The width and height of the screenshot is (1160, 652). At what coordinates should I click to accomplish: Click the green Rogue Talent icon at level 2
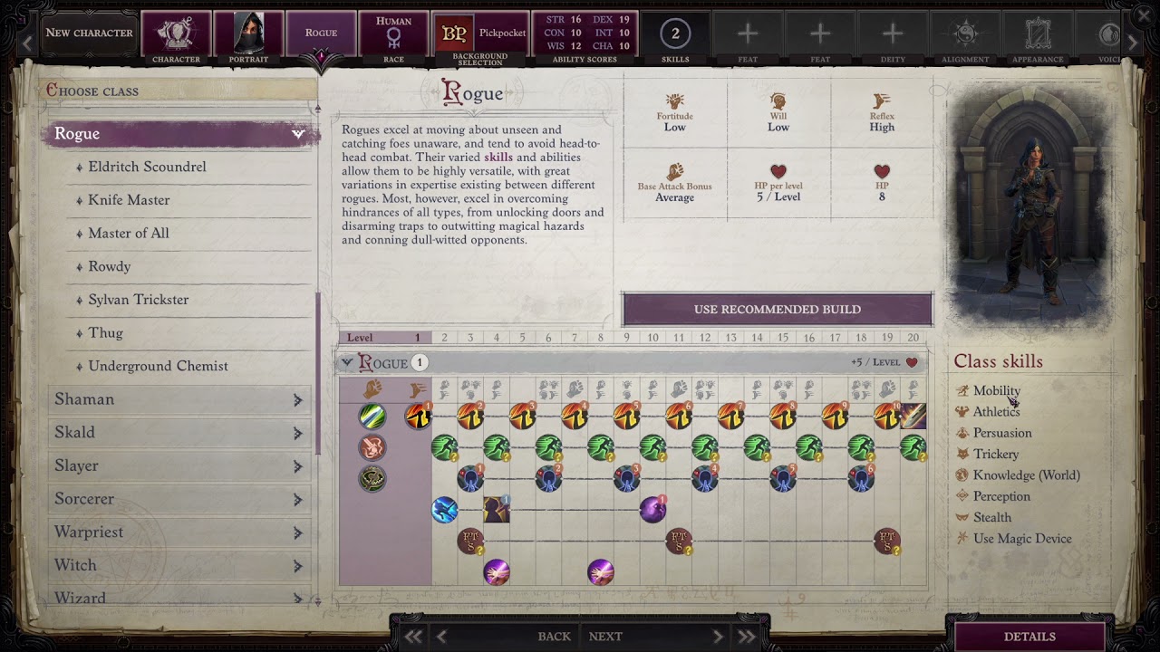(444, 447)
